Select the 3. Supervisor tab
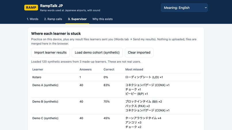 click(77, 19)
